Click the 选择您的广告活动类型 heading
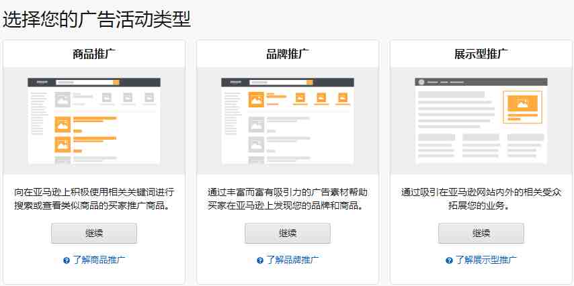This screenshot has height=286, width=574. tap(97, 19)
